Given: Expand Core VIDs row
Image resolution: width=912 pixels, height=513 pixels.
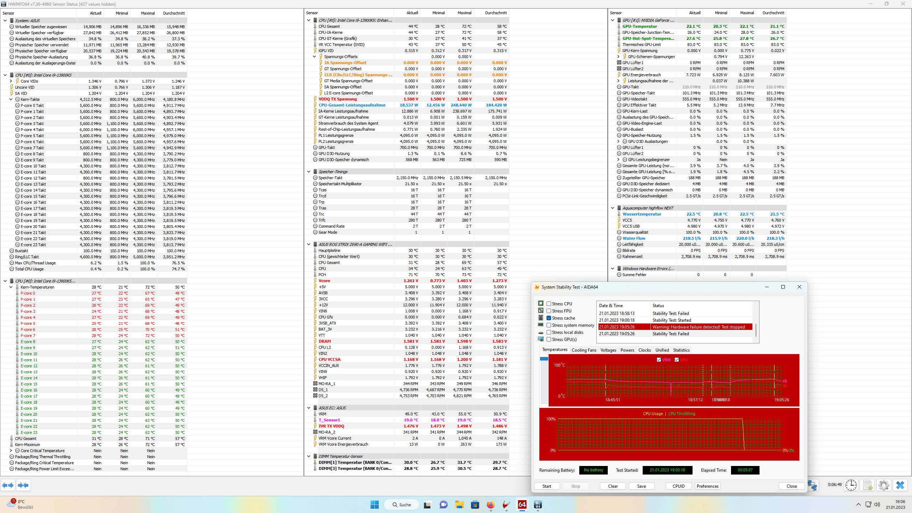Looking at the screenshot, I should click(x=11, y=81).
